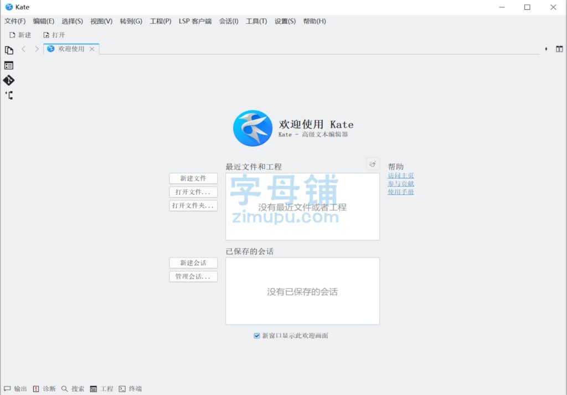Open the 参与贡献 help link
The image size is (567, 395).
[401, 184]
